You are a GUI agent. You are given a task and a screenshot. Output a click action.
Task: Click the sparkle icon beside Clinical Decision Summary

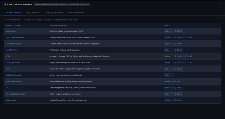(x=5, y=4)
